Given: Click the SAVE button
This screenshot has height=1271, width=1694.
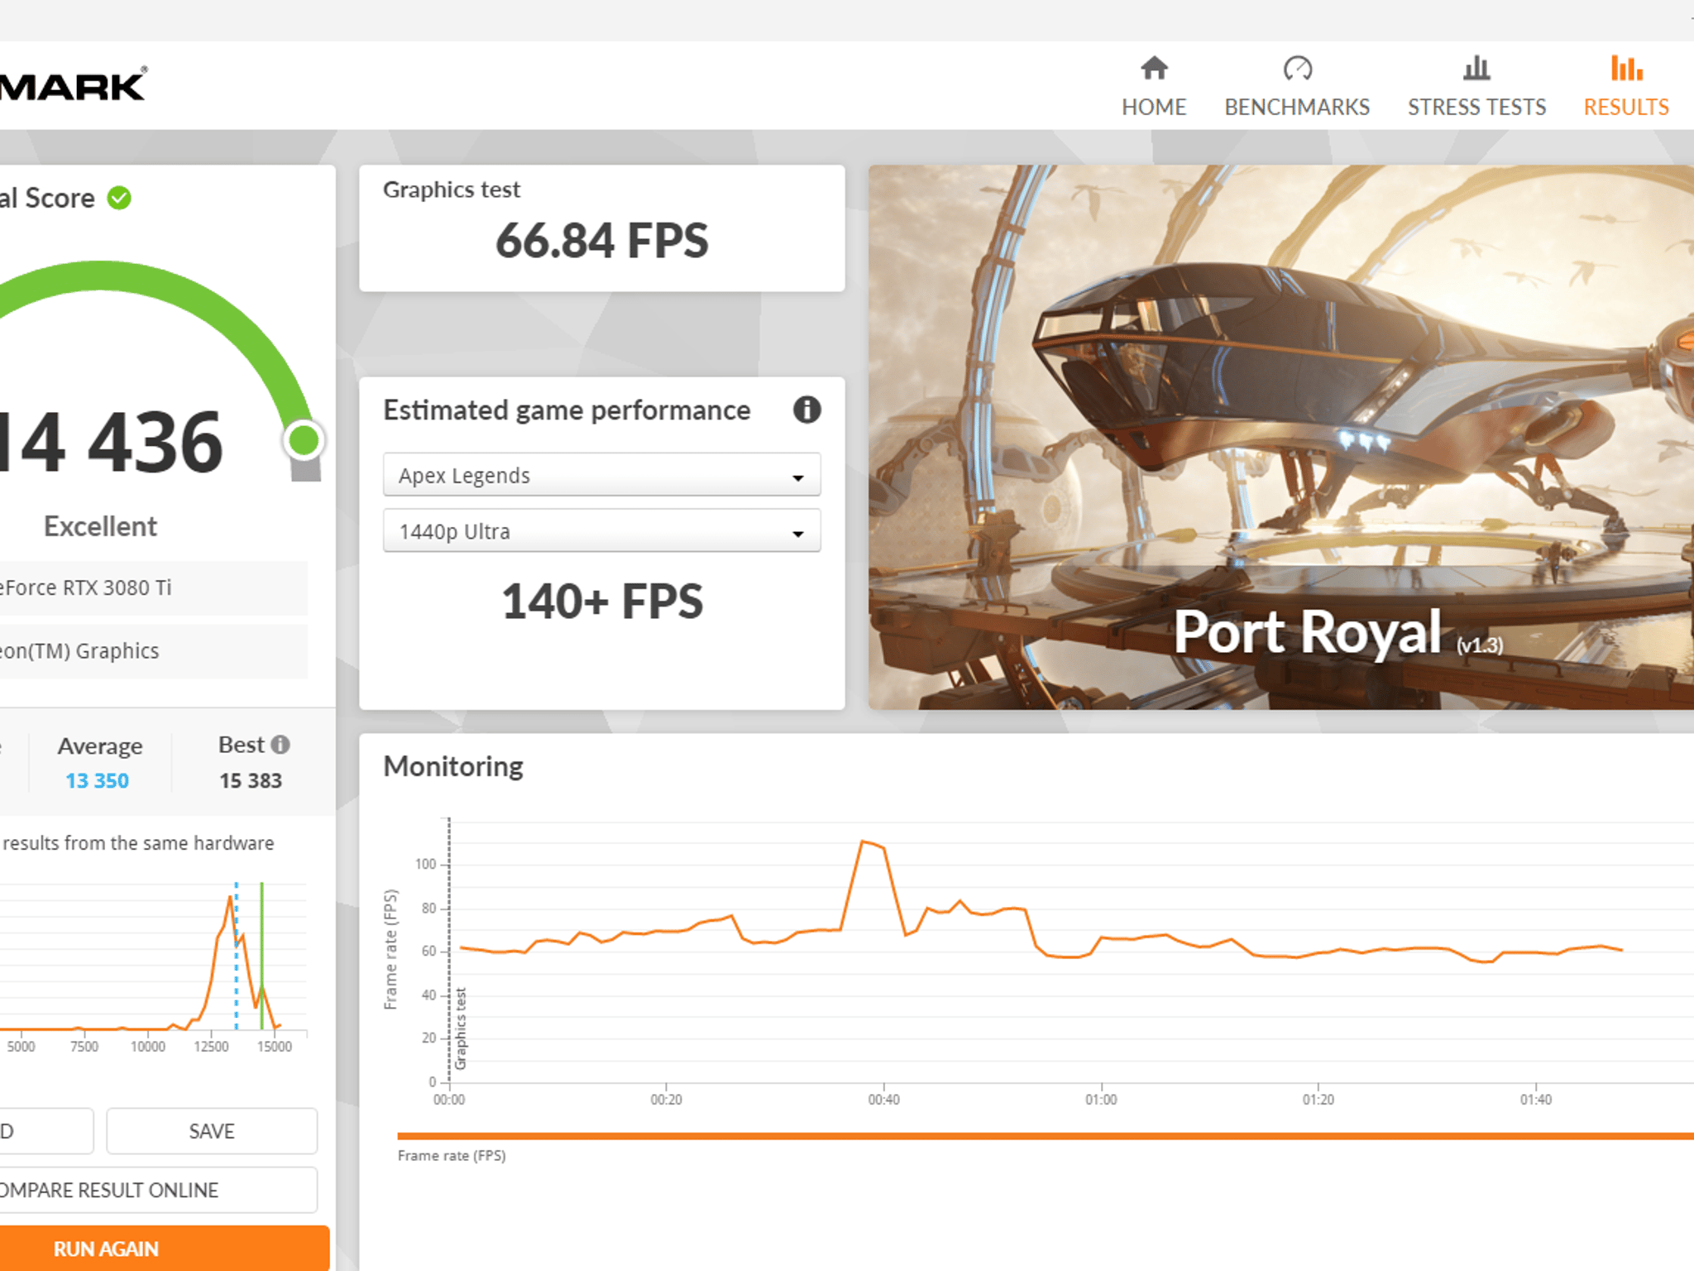Looking at the screenshot, I should [212, 1131].
